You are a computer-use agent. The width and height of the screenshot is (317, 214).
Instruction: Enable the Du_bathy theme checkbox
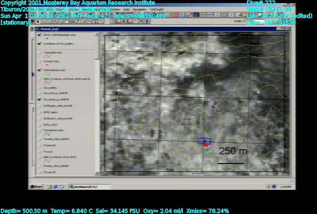click(x=40, y=88)
